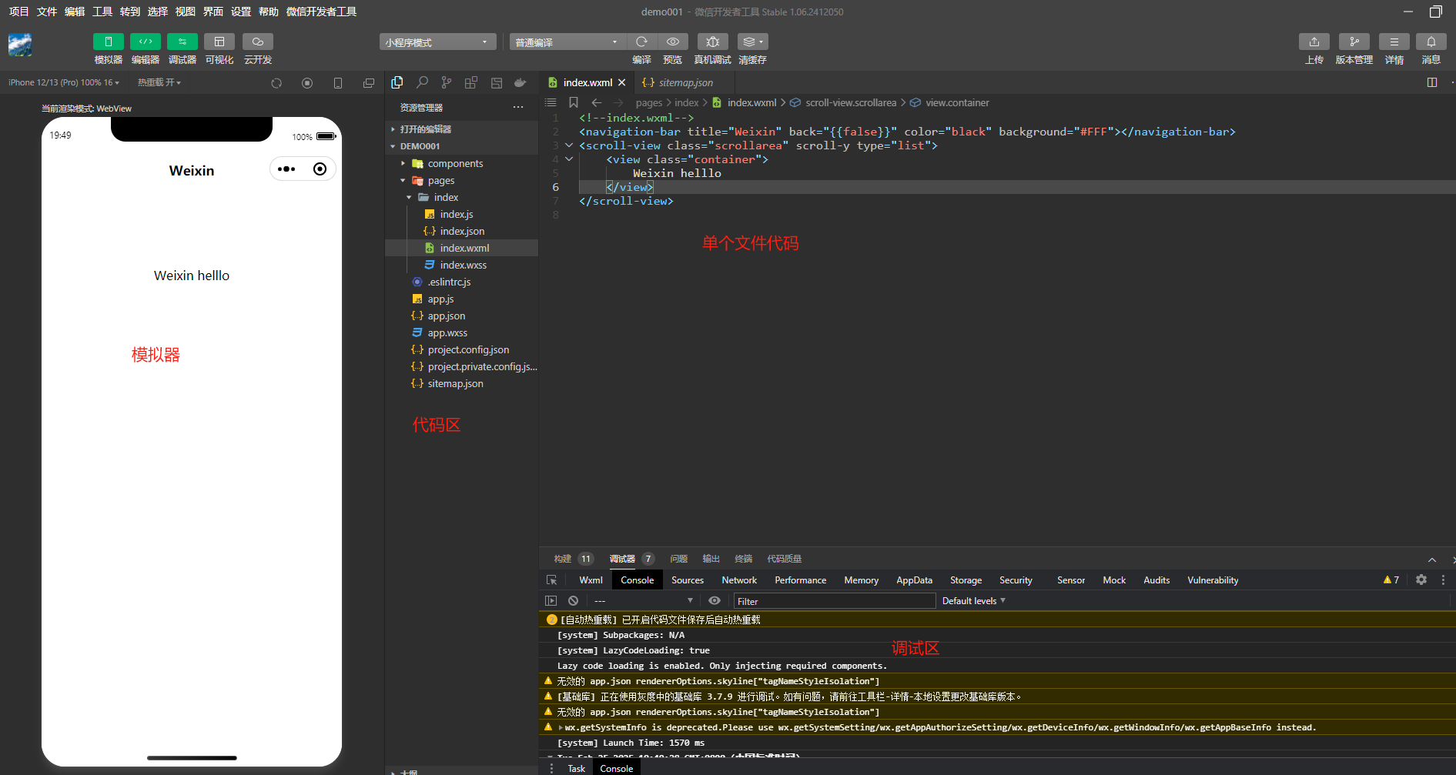Click clear console icon
The image size is (1456, 775).
573,600
